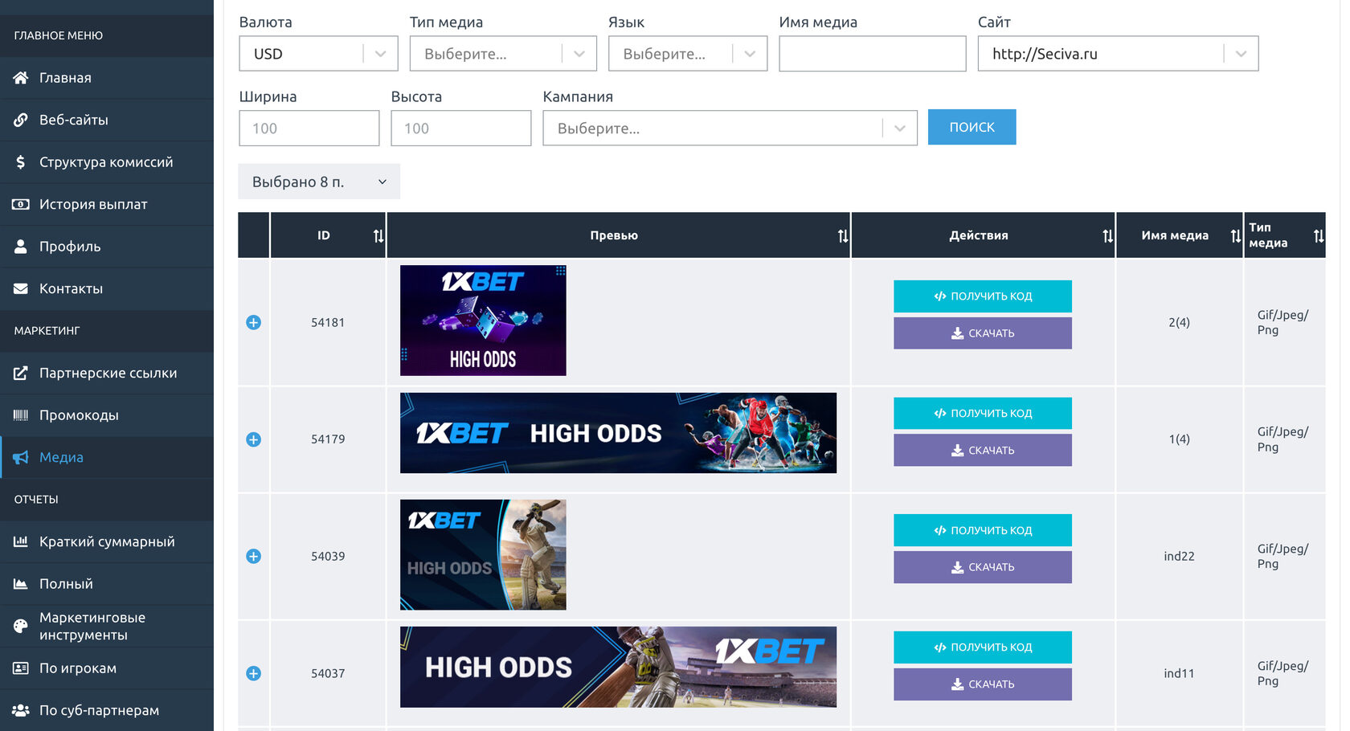
Task: Sort table by the Превью column arrows
Action: point(843,236)
